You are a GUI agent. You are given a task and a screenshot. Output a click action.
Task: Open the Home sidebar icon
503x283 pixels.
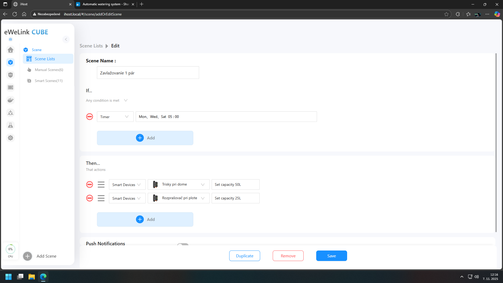10,50
